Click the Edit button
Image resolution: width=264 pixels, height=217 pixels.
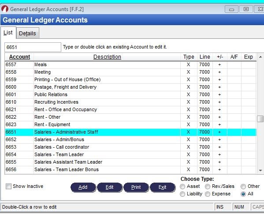(110, 187)
